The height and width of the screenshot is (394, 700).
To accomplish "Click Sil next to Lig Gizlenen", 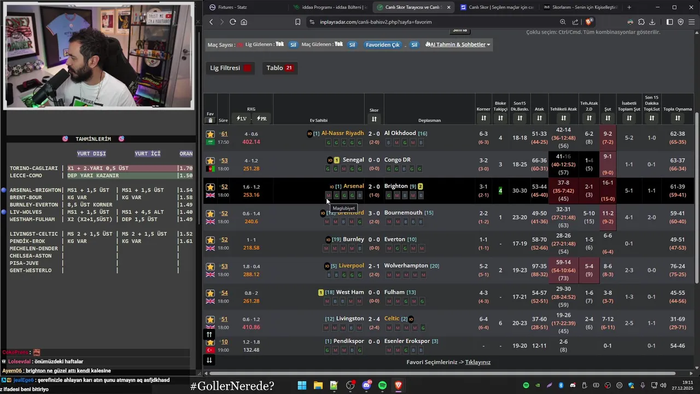I will pyautogui.click(x=293, y=44).
